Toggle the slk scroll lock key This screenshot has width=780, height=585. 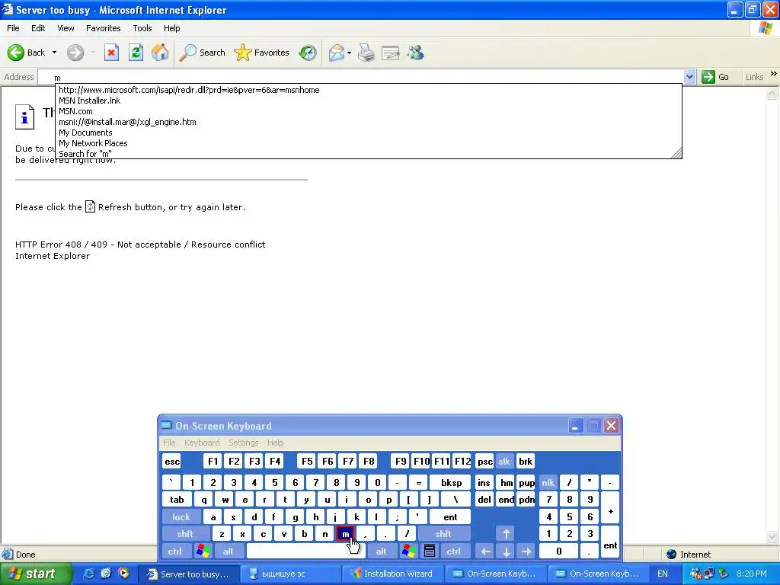(504, 461)
